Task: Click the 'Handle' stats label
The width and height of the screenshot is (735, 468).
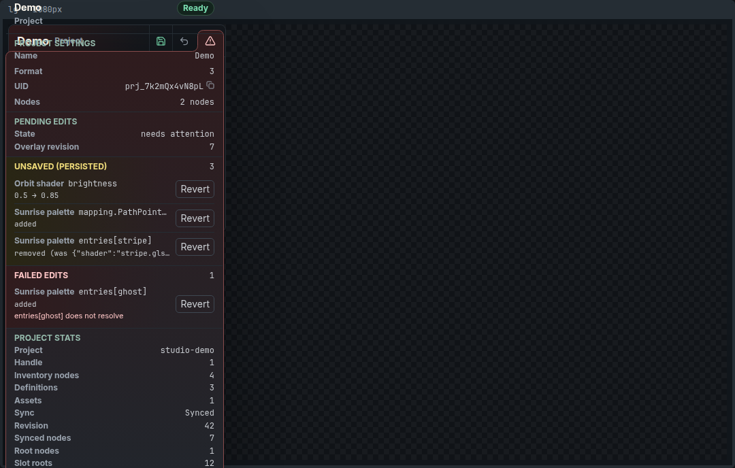Action: (28, 363)
